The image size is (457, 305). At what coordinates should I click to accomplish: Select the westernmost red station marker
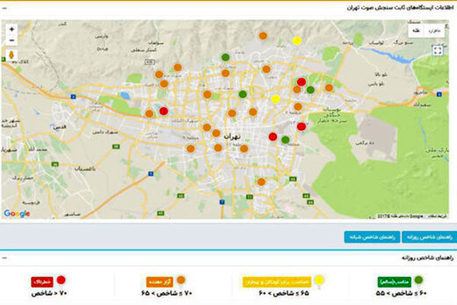tap(164, 111)
